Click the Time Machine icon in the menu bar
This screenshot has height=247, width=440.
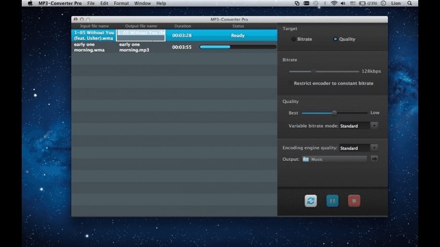coord(316,4)
